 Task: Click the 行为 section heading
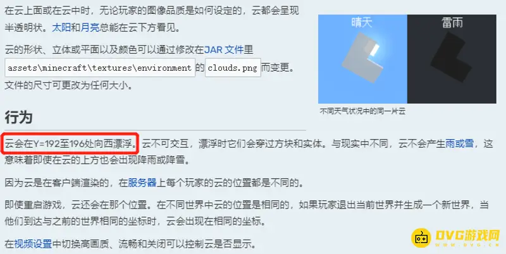18,118
